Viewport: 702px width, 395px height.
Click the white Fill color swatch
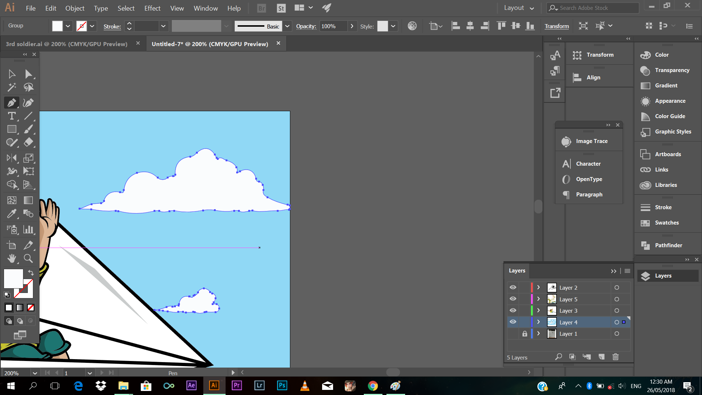(x=57, y=26)
